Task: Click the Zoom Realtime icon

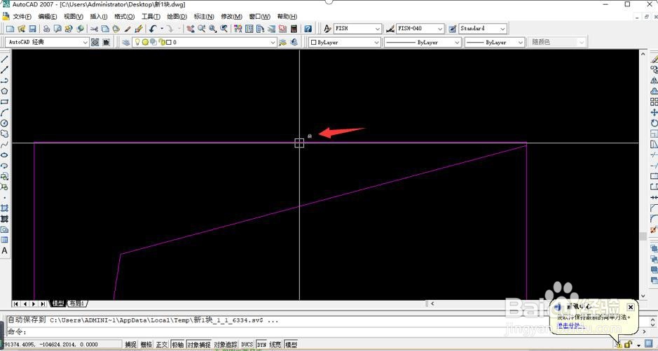Action: tap(201, 29)
